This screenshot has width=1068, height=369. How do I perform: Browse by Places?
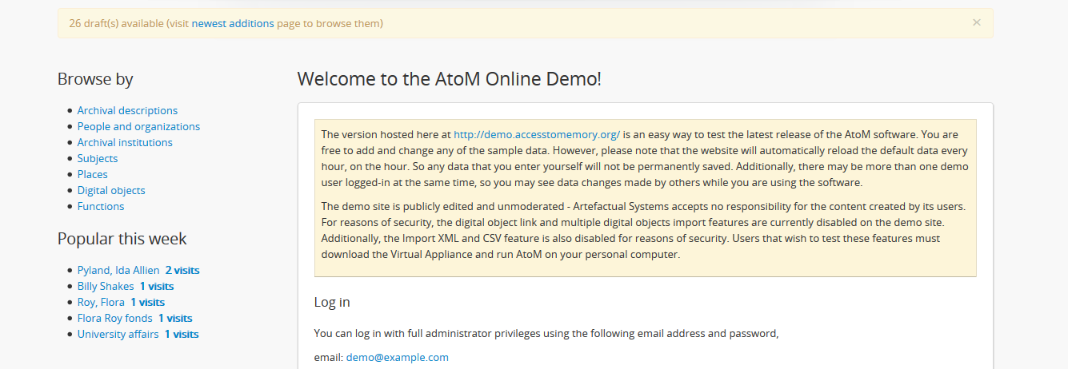[x=93, y=174]
